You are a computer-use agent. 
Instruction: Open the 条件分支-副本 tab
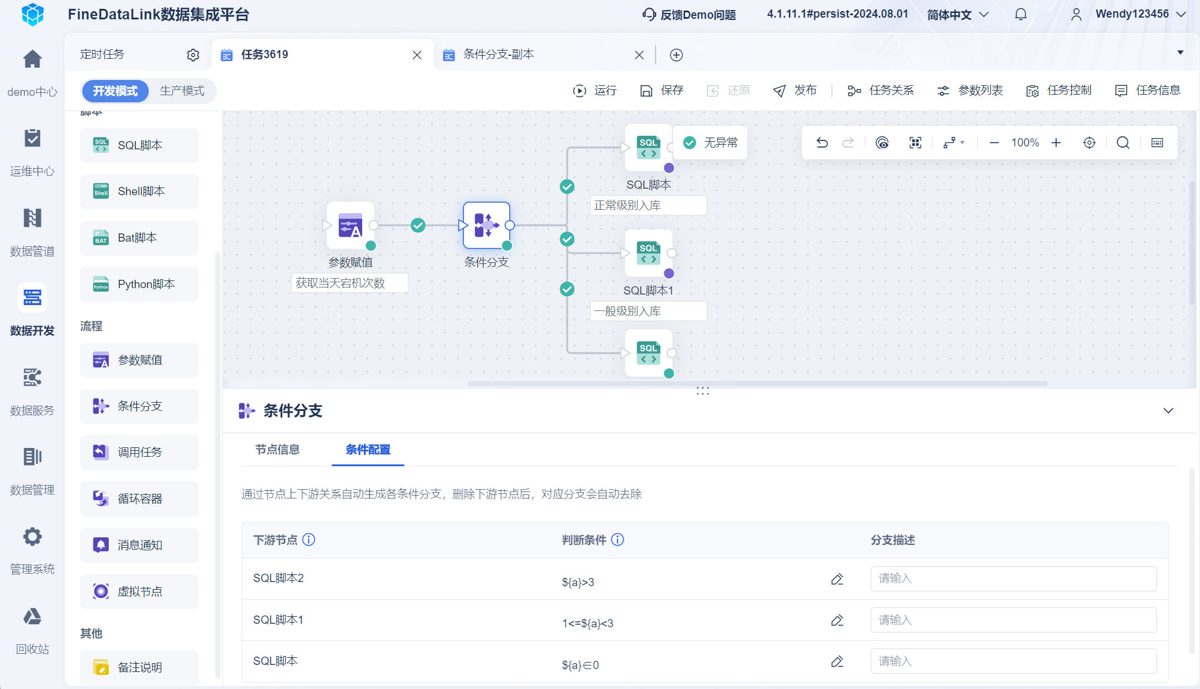(499, 55)
